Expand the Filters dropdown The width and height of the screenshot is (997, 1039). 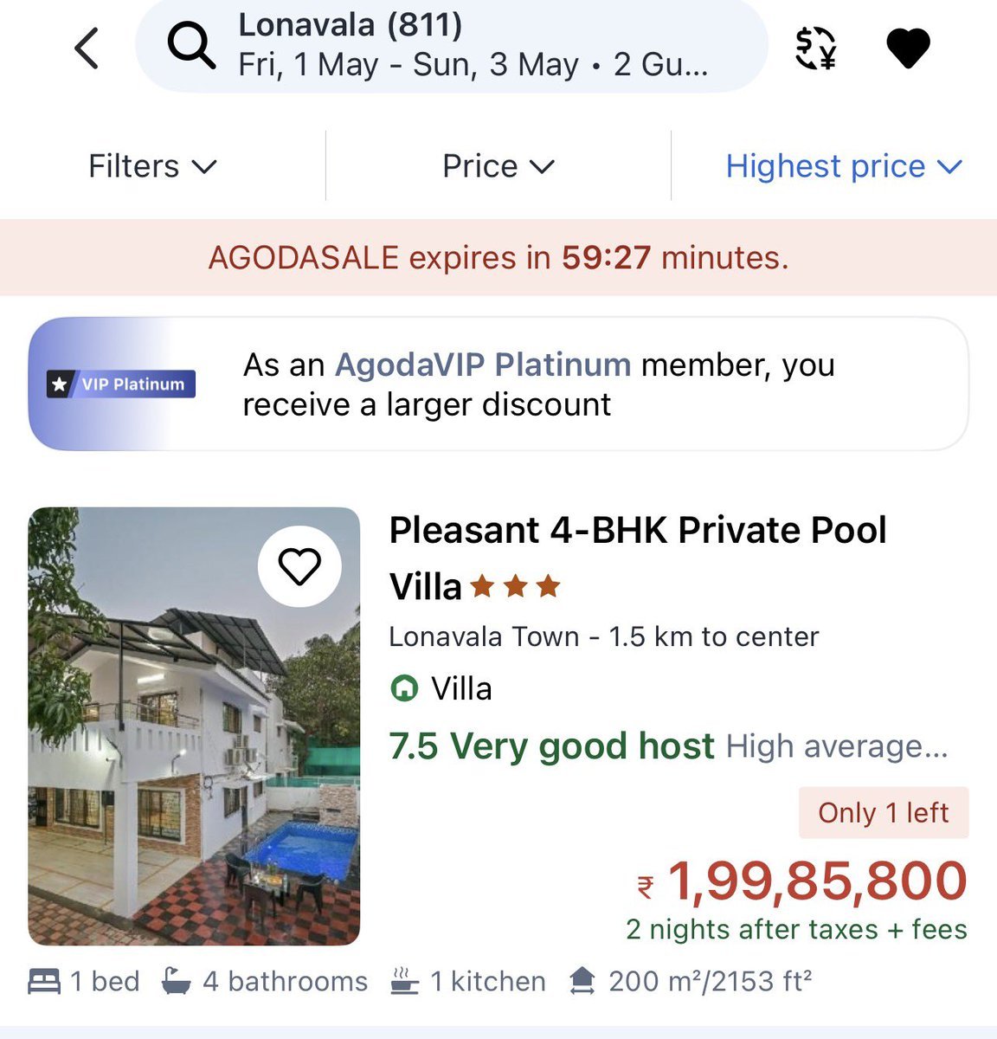(152, 166)
